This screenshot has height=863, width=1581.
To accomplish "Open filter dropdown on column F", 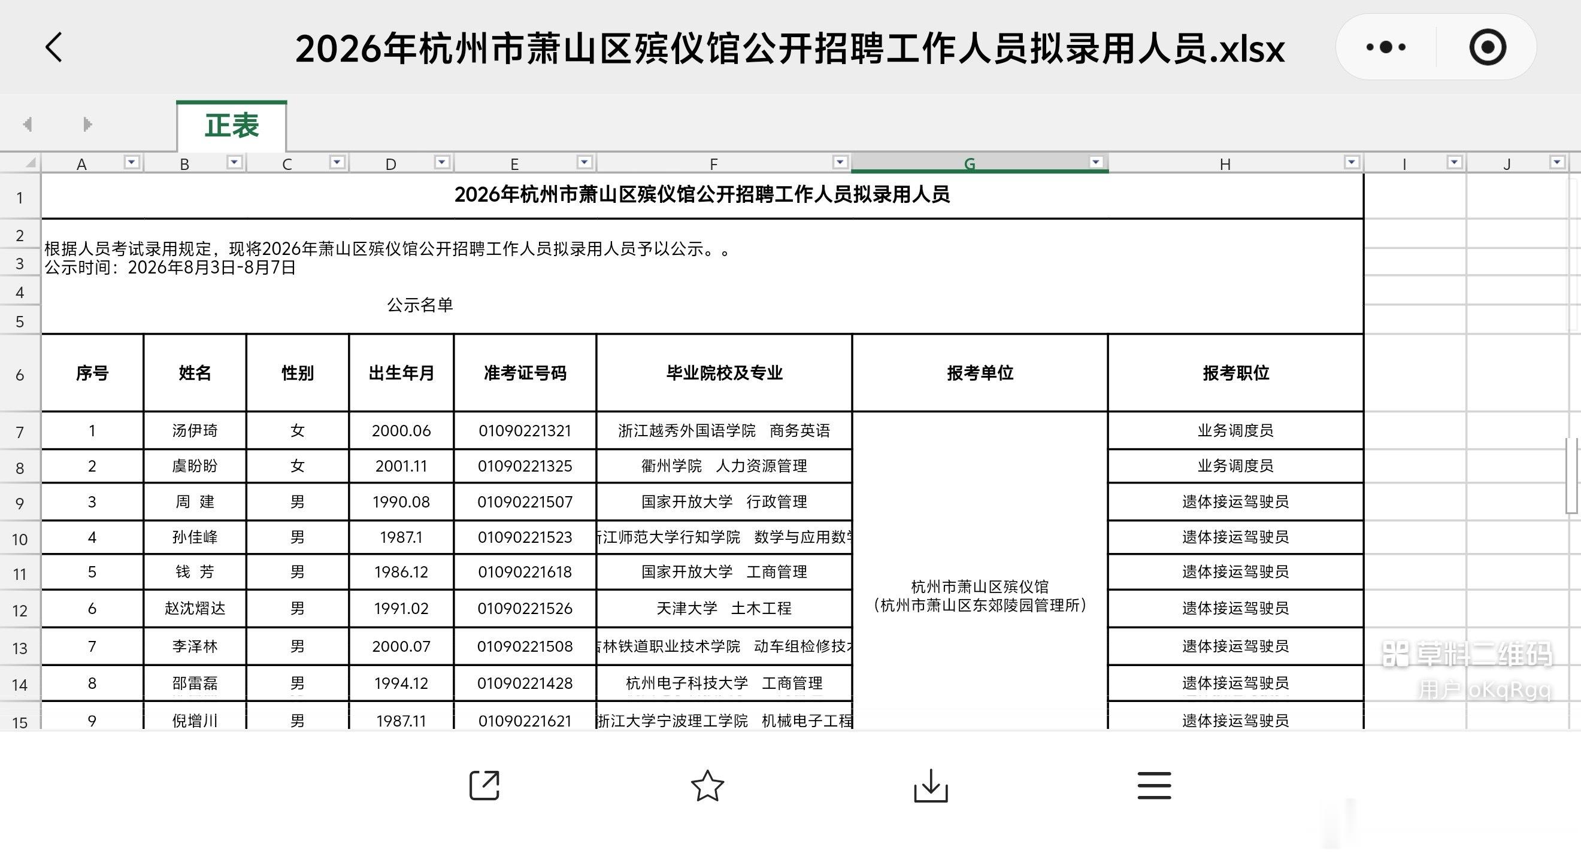I will 840,163.
